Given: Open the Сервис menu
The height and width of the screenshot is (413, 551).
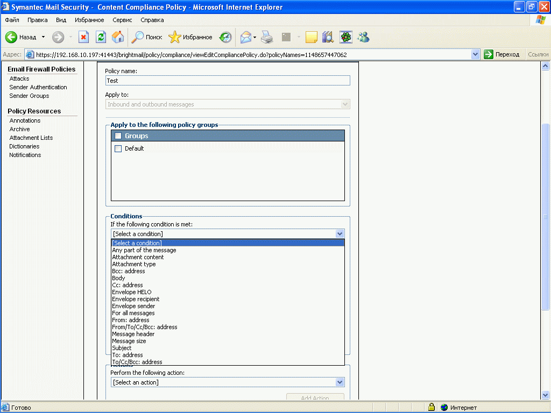Looking at the screenshot, I should [x=122, y=20].
